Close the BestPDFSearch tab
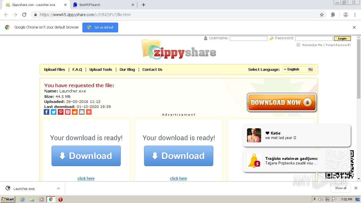The width and height of the screenshot is (361, 203). coord(133,5)
